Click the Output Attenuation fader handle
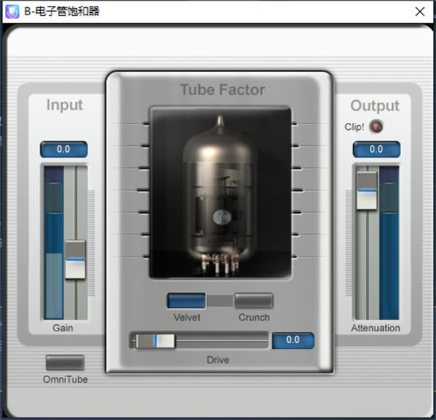 366,182
